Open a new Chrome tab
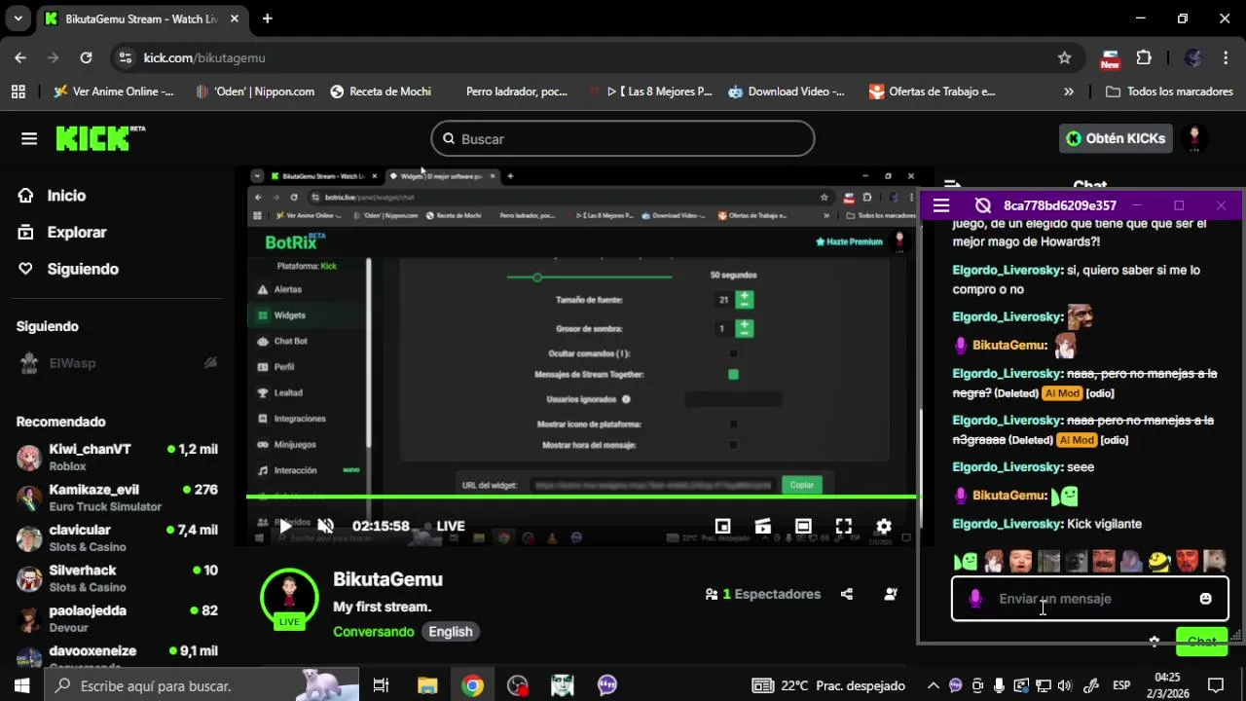1246x701 pixels. 267,18
